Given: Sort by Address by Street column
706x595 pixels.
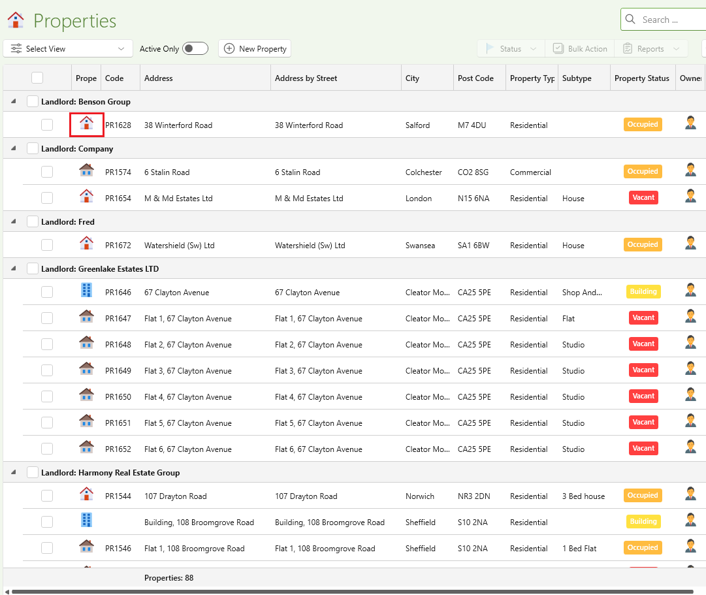Looking at the screenshot, I should click(336, 78).
